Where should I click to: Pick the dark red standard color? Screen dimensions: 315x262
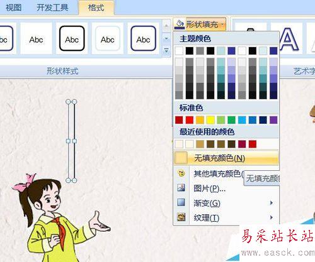179,120
